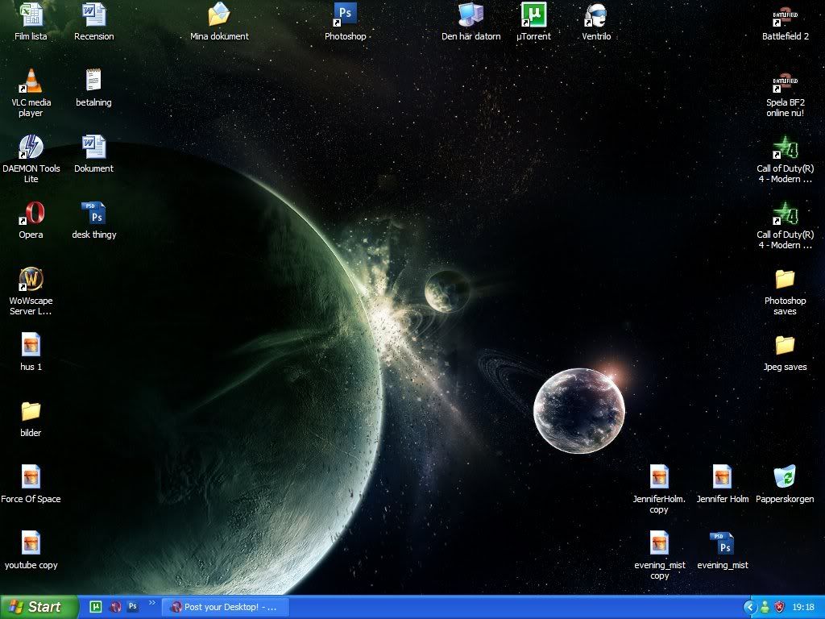Image resolution: width=825 pixels, height=619 pixels.
Task: Select the WoWscape Server shortcut
Action: pos(31,280)
